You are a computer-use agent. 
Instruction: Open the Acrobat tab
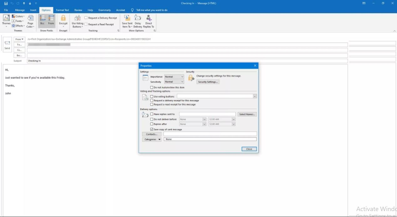(x=121, y=10)
